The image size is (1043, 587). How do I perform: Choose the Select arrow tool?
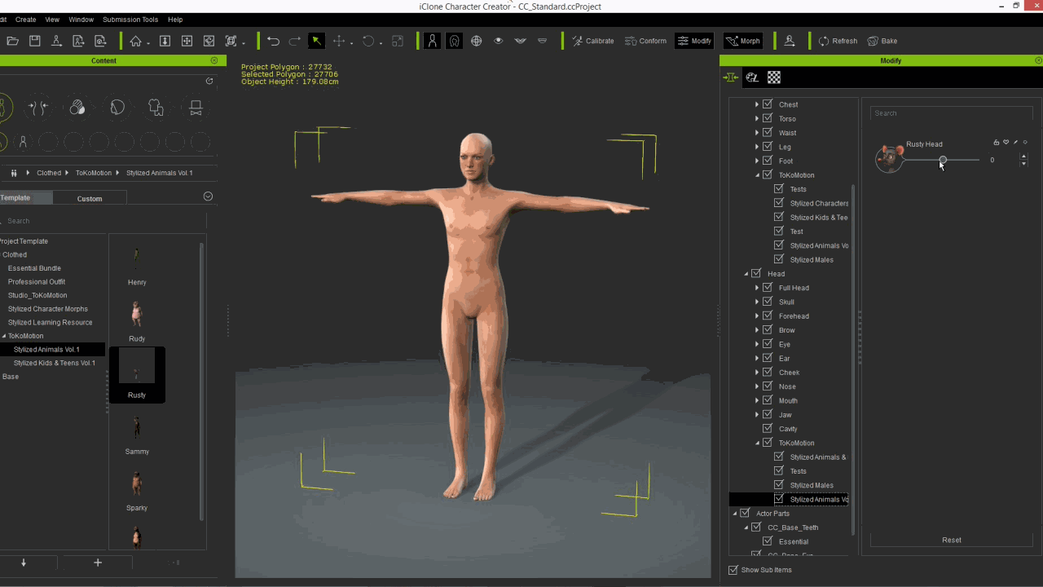(316, 41)
